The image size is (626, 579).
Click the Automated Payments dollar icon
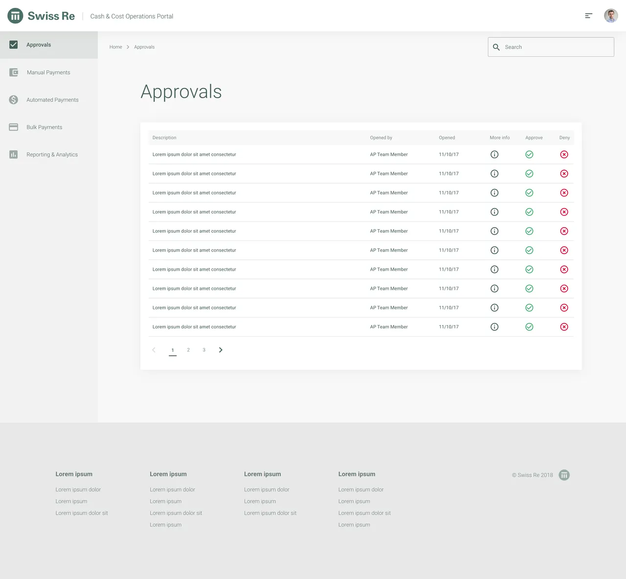click(13, 99)
